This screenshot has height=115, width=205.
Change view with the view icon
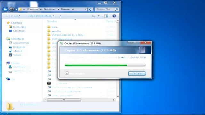point(94,16)
